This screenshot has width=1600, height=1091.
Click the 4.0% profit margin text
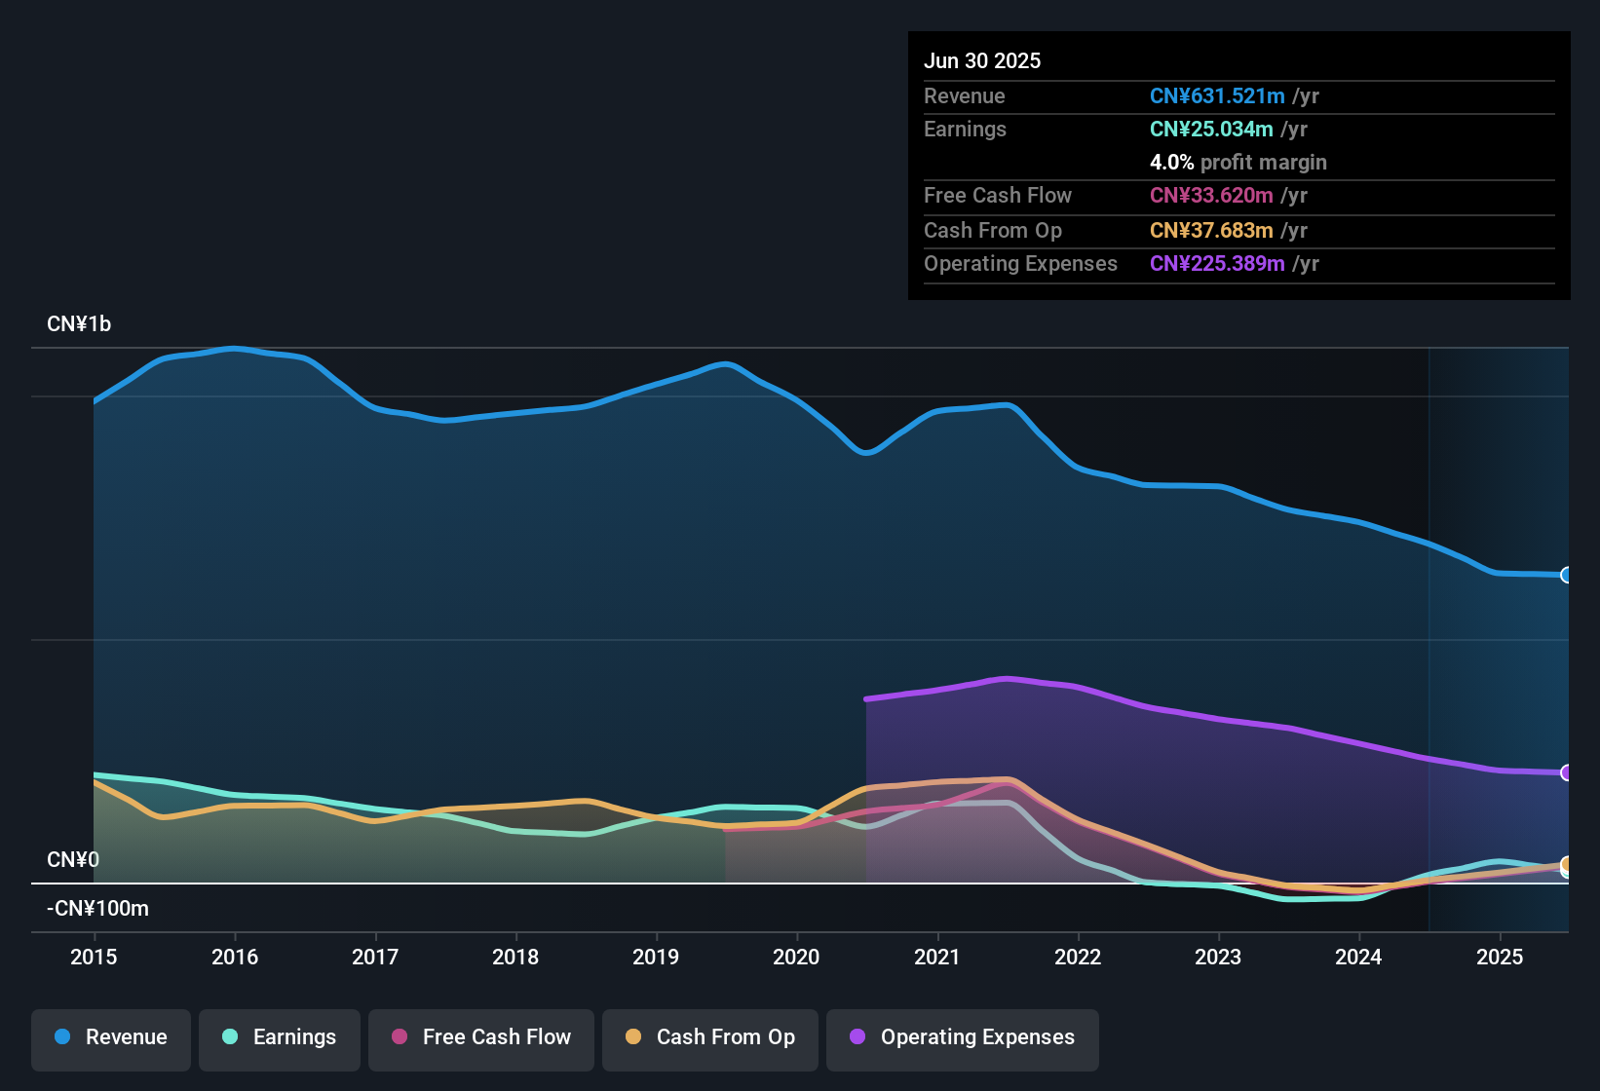point(1238,163)
